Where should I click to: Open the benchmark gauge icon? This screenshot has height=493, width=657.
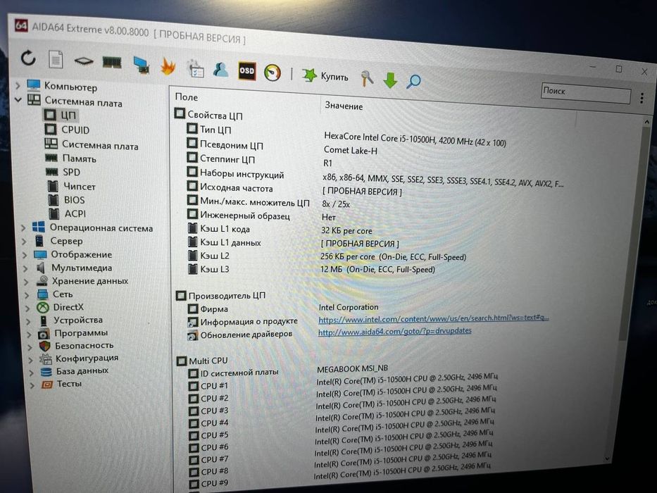[273, 73]
